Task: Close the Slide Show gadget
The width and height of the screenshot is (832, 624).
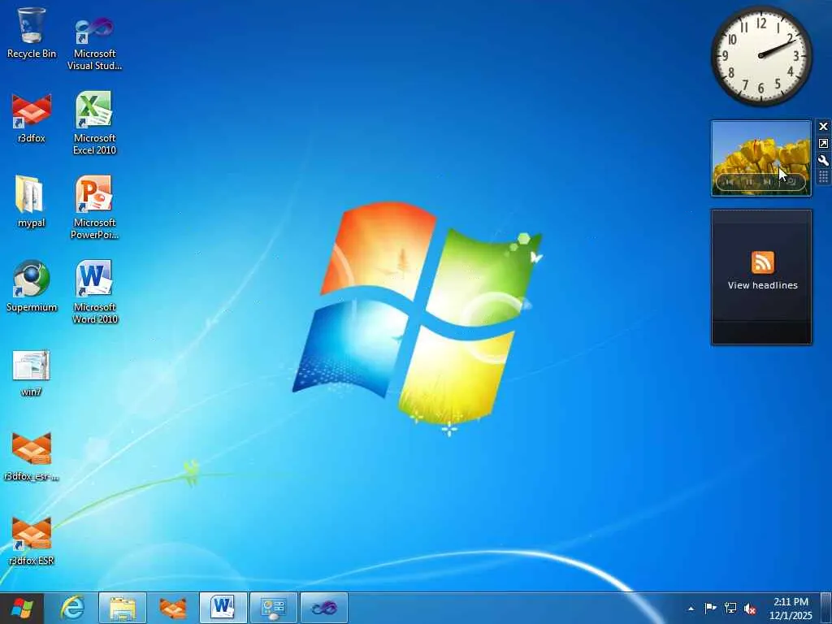Action: 823,126
